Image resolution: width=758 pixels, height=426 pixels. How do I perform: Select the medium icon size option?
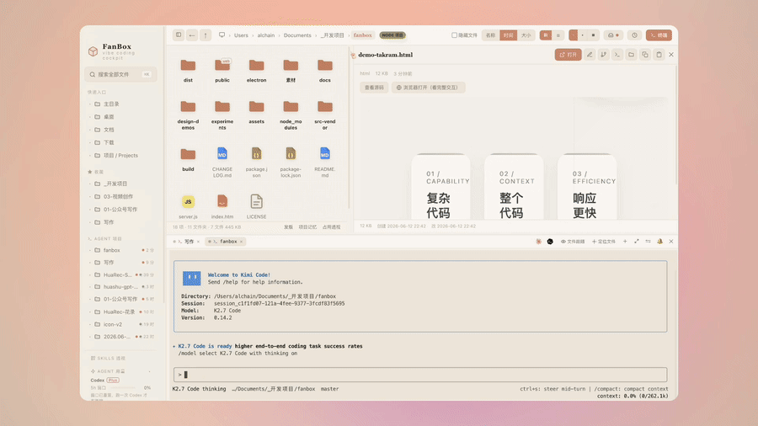tap(583, 35)
